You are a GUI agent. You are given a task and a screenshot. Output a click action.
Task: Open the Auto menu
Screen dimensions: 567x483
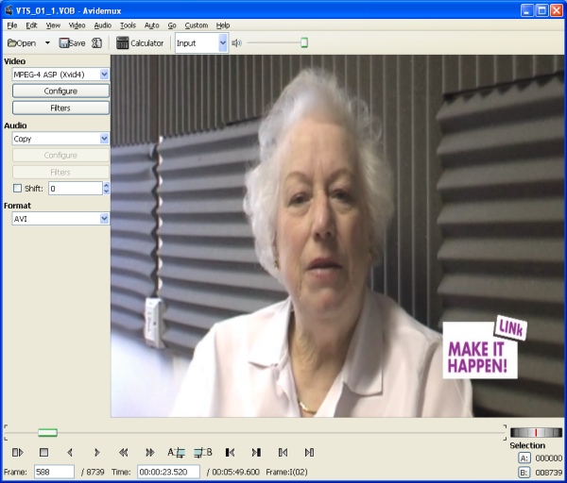[x=152, y=25]
